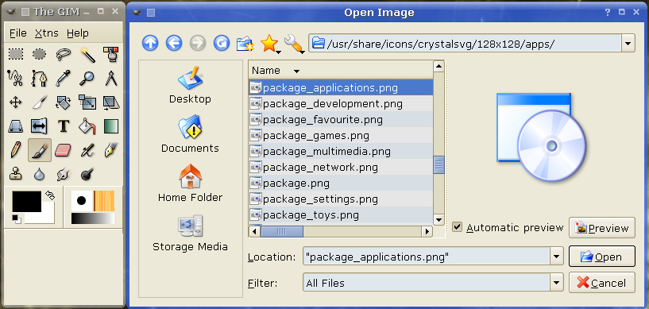Cancel the Open Image dialog
This screenshot has height=309, width=649.
click(602, 283)
